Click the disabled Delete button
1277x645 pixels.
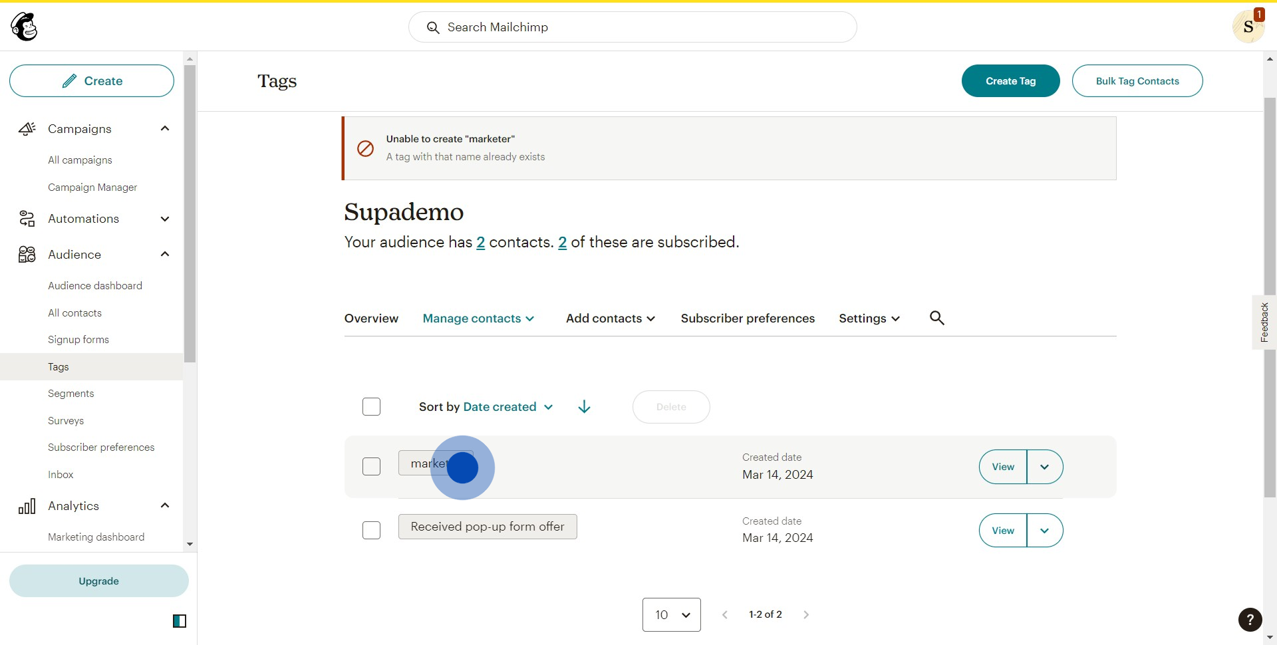[x=671, y=407]
